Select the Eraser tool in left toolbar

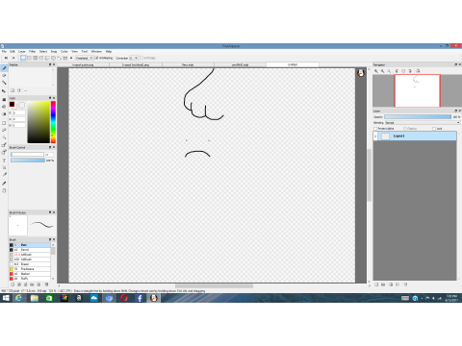click(4, 76)
